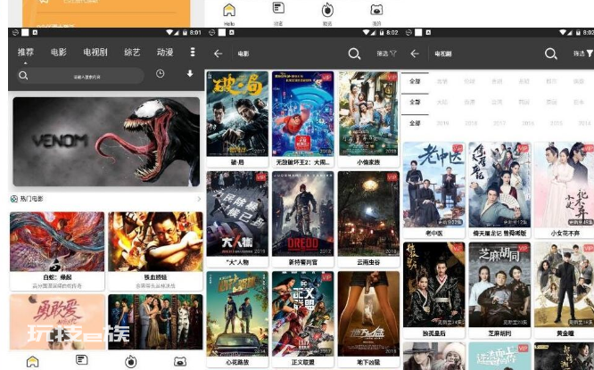Click the 老中医 title text
This screenshot has height=370, width=594.
(x=433, y=234)
